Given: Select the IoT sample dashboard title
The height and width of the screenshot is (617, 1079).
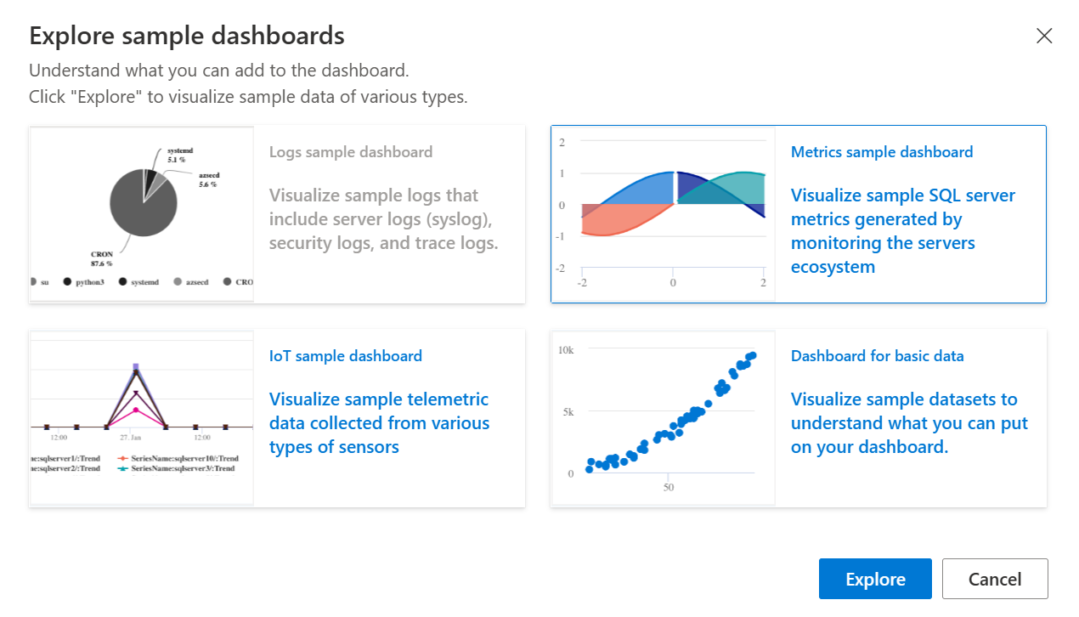Looking at the screenshot, I should (x=345, y=356).
